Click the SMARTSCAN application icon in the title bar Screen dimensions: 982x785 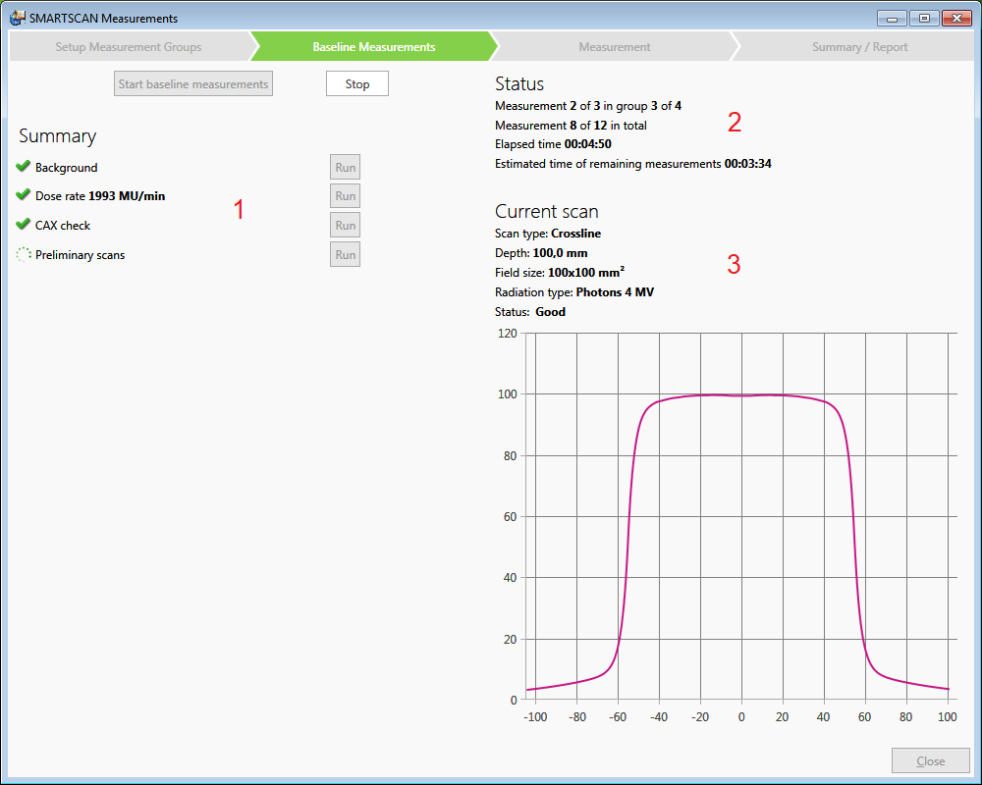[x=16, y=18]
